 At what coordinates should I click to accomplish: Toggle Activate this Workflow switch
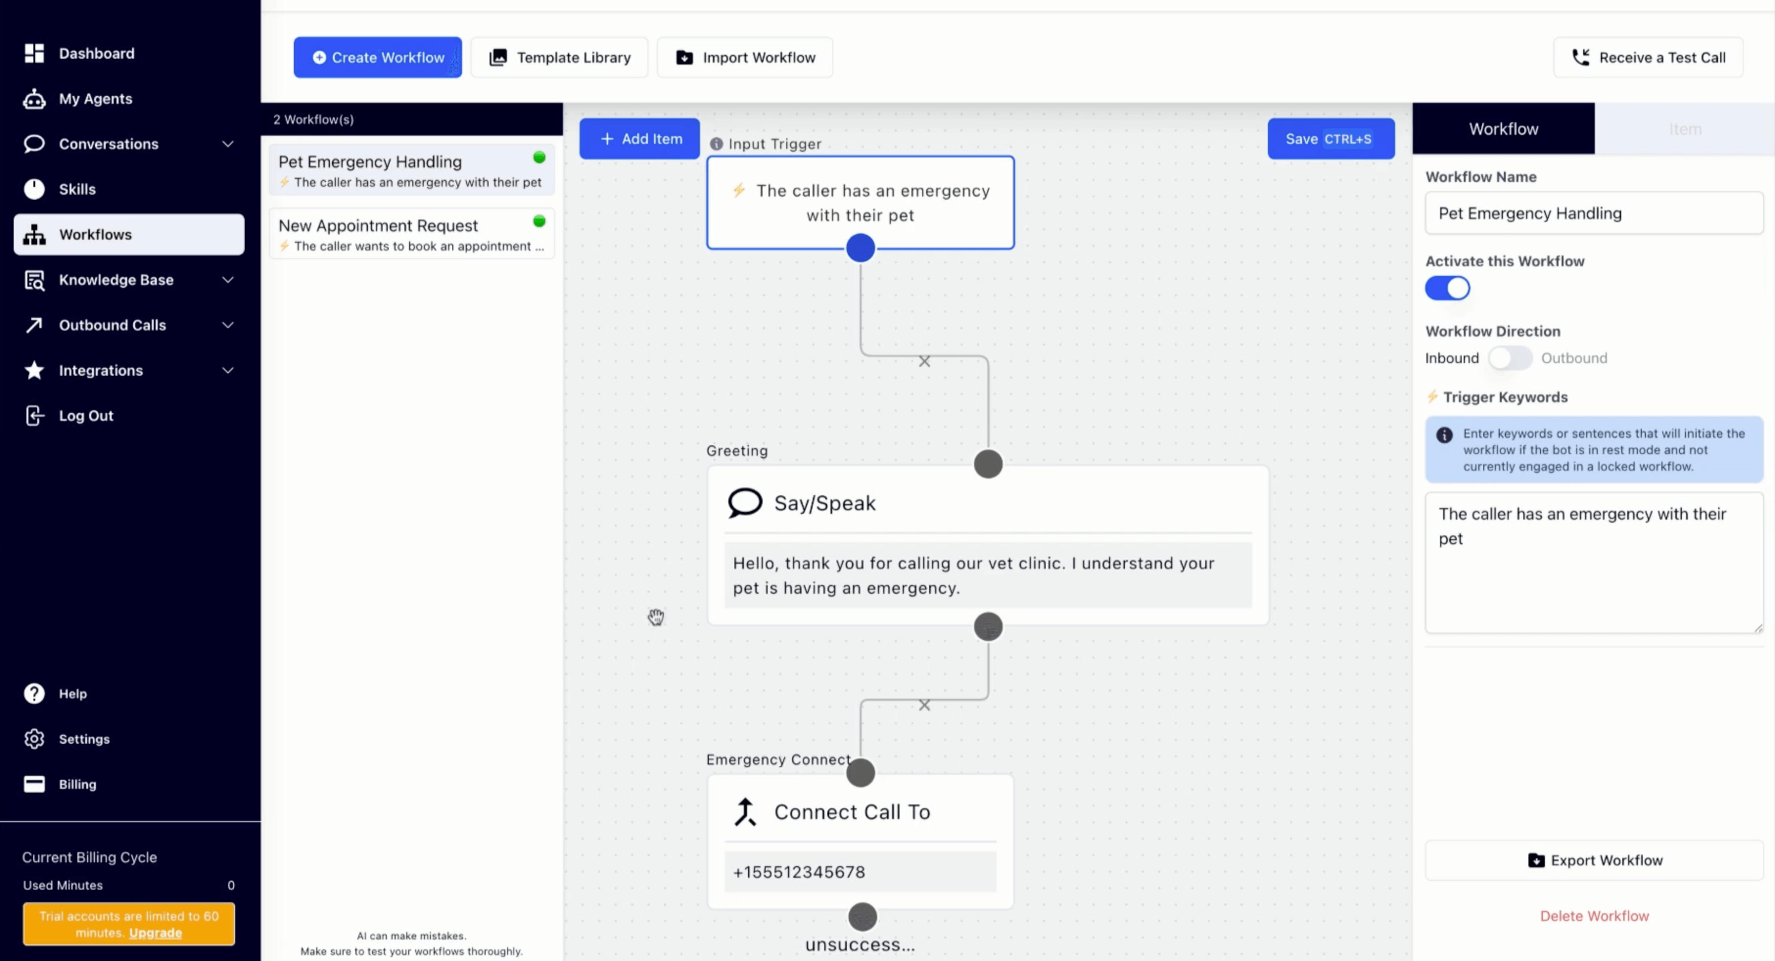coord(1448,289)
